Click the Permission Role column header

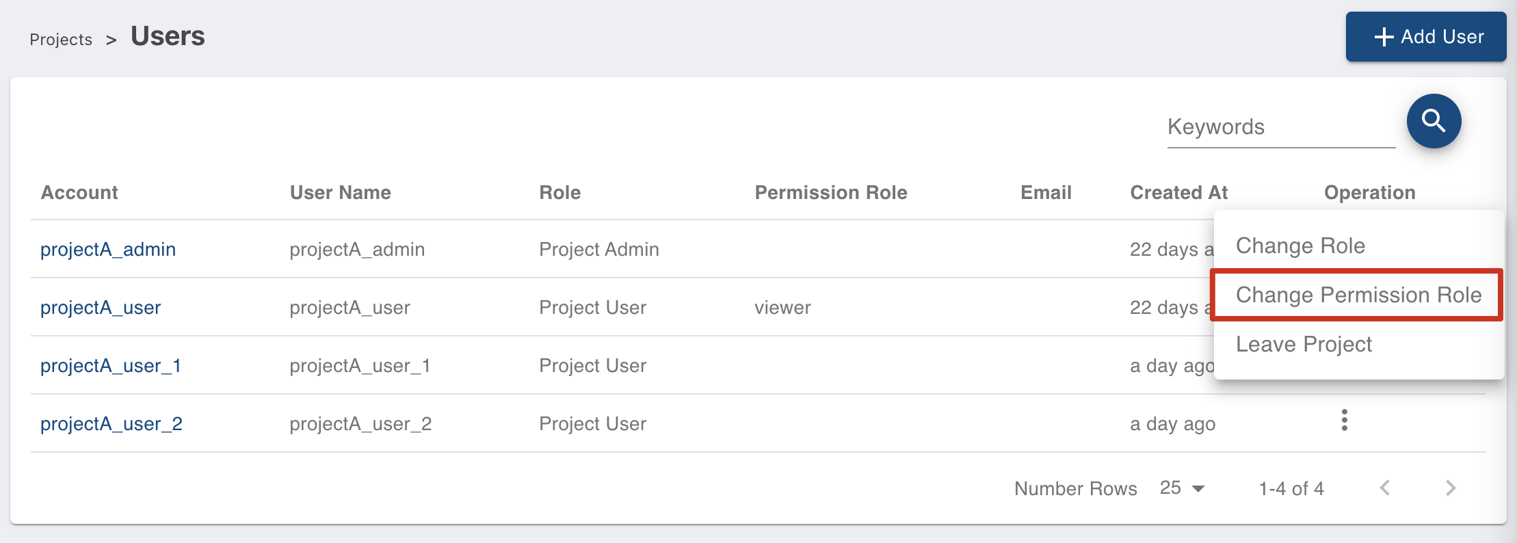coord(831,193)
